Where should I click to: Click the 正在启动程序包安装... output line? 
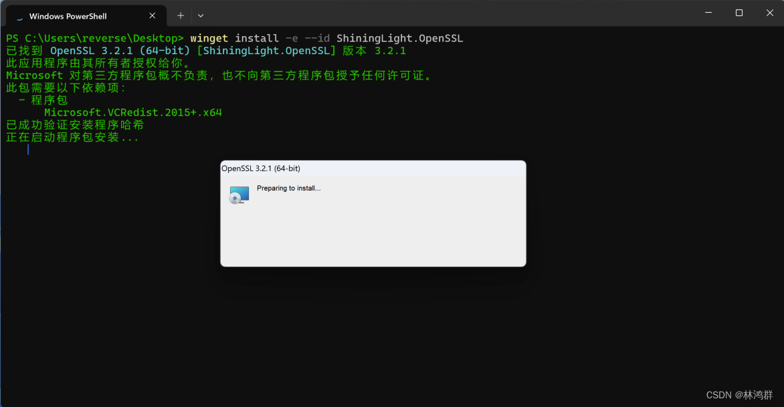pyautogui.click(x=72, y=137)
